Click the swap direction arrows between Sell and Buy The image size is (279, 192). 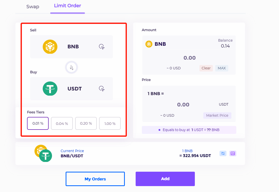[x=72, y=68]
